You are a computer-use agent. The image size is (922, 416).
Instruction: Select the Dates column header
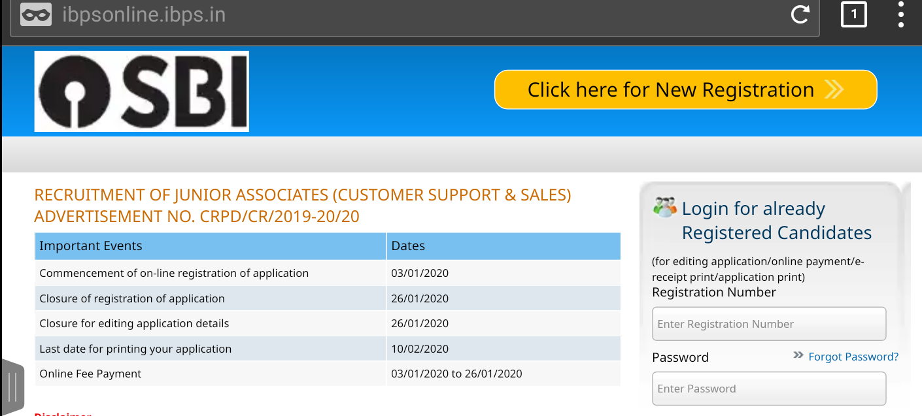pyautogui.click(x=504, y=246)
